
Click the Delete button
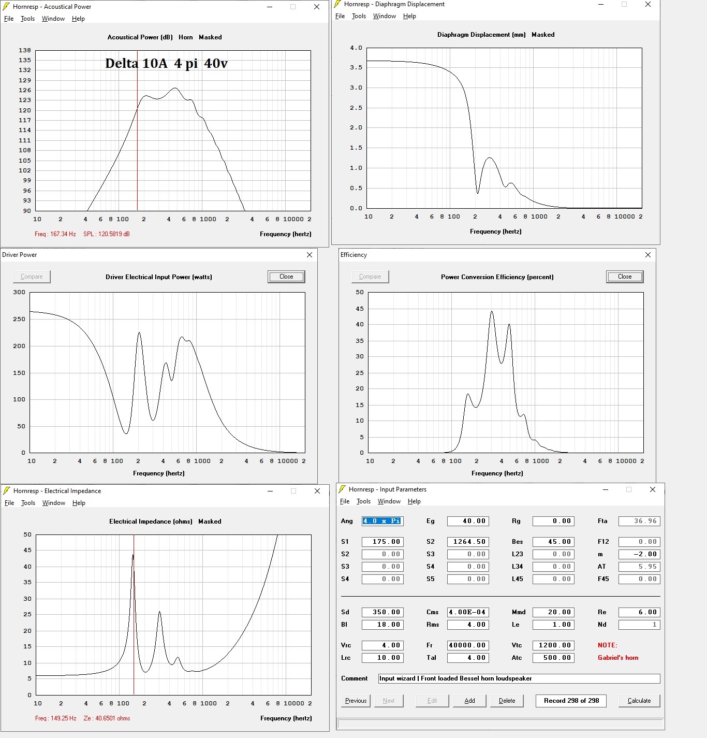507,701
